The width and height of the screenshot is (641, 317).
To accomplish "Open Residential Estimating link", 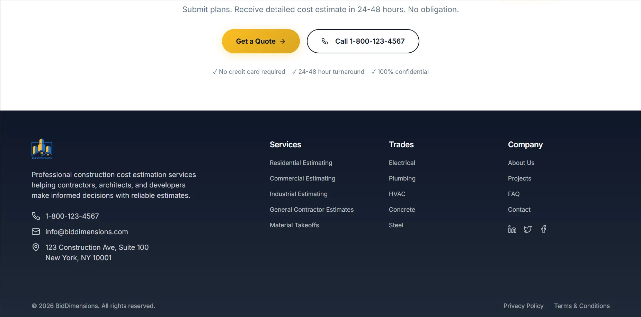I will (301, 163).
